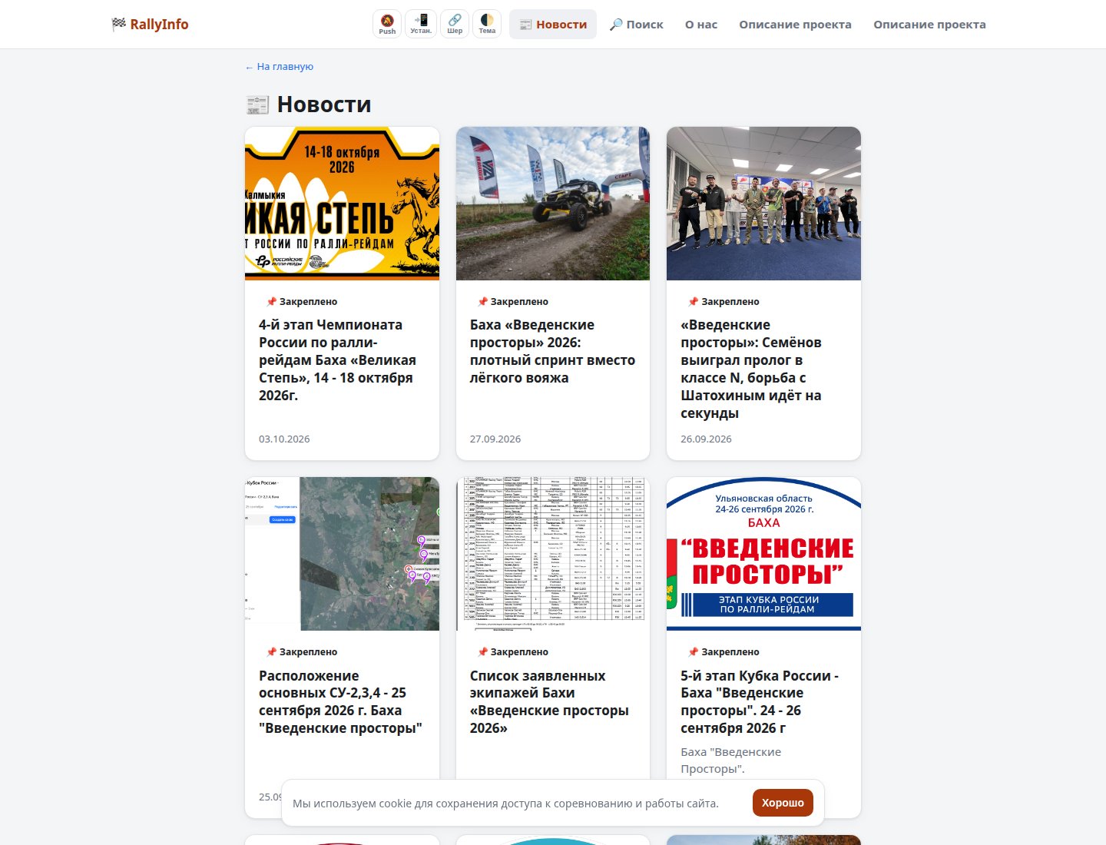The height and width of the screenshot is (845, 1106).
Task: Open article about Семёнов winning the пролог
Action: 751,369
